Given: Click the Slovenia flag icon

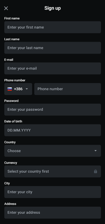Looking at the screenshot, I should [10, 89].
